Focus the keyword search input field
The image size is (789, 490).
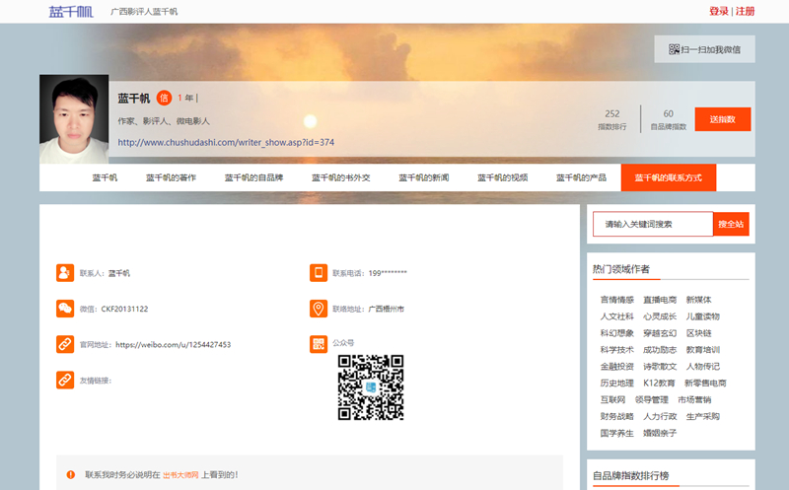pos(652,224)
